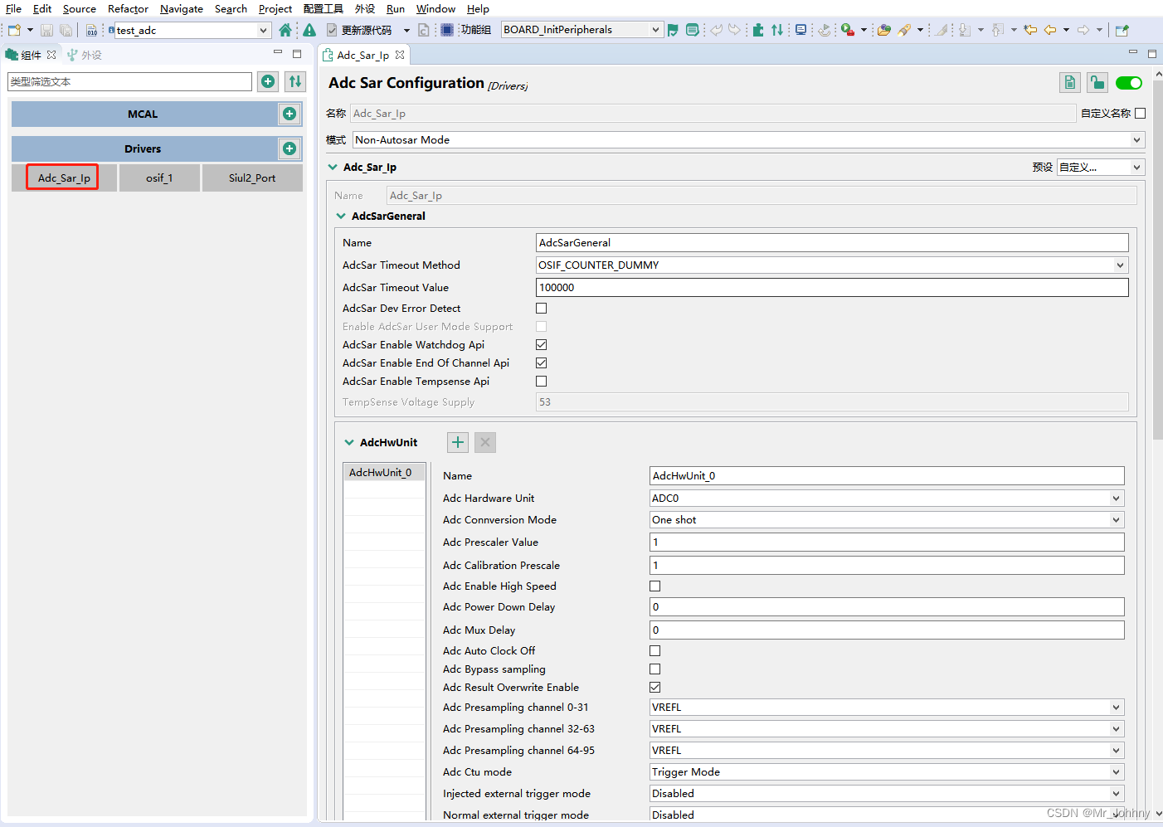The image size is (1163, 827).
Task: Open dropdown arrow beside Update Source Code
Action: click(x=406, y=30)
